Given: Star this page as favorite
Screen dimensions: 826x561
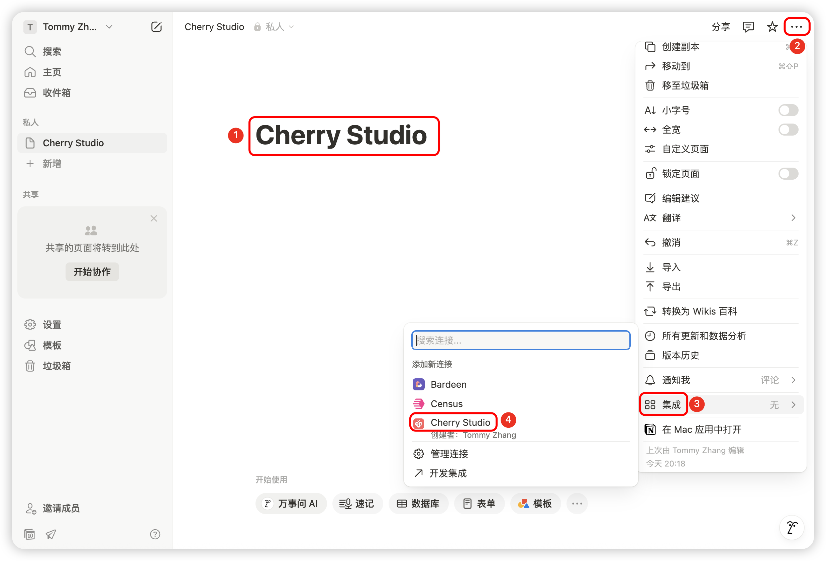Looking at the screenshot, I should [x=772, y=27].
